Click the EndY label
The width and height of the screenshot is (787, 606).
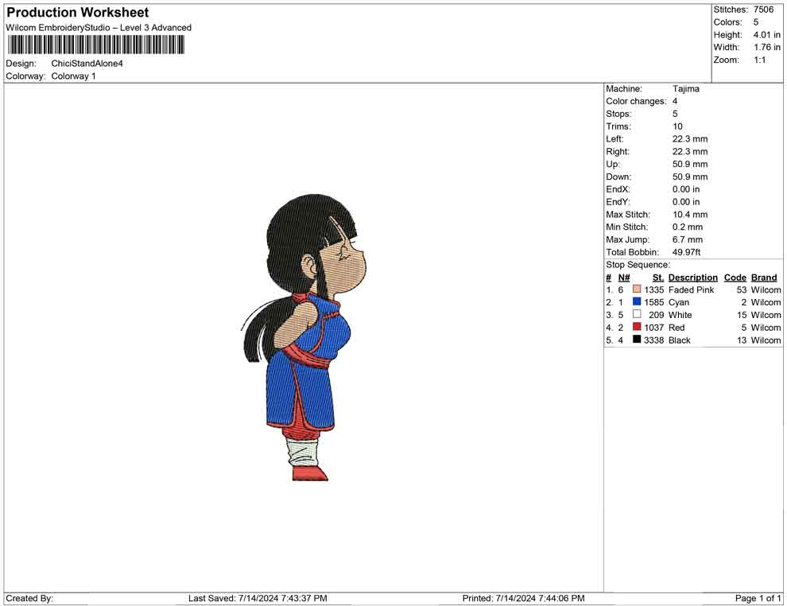tap(618, 202)
